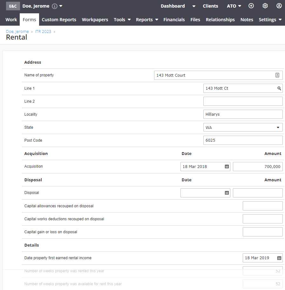The image size is (285, 290).
Task: Open the Workpapers tab
Action: coord(95,20)
